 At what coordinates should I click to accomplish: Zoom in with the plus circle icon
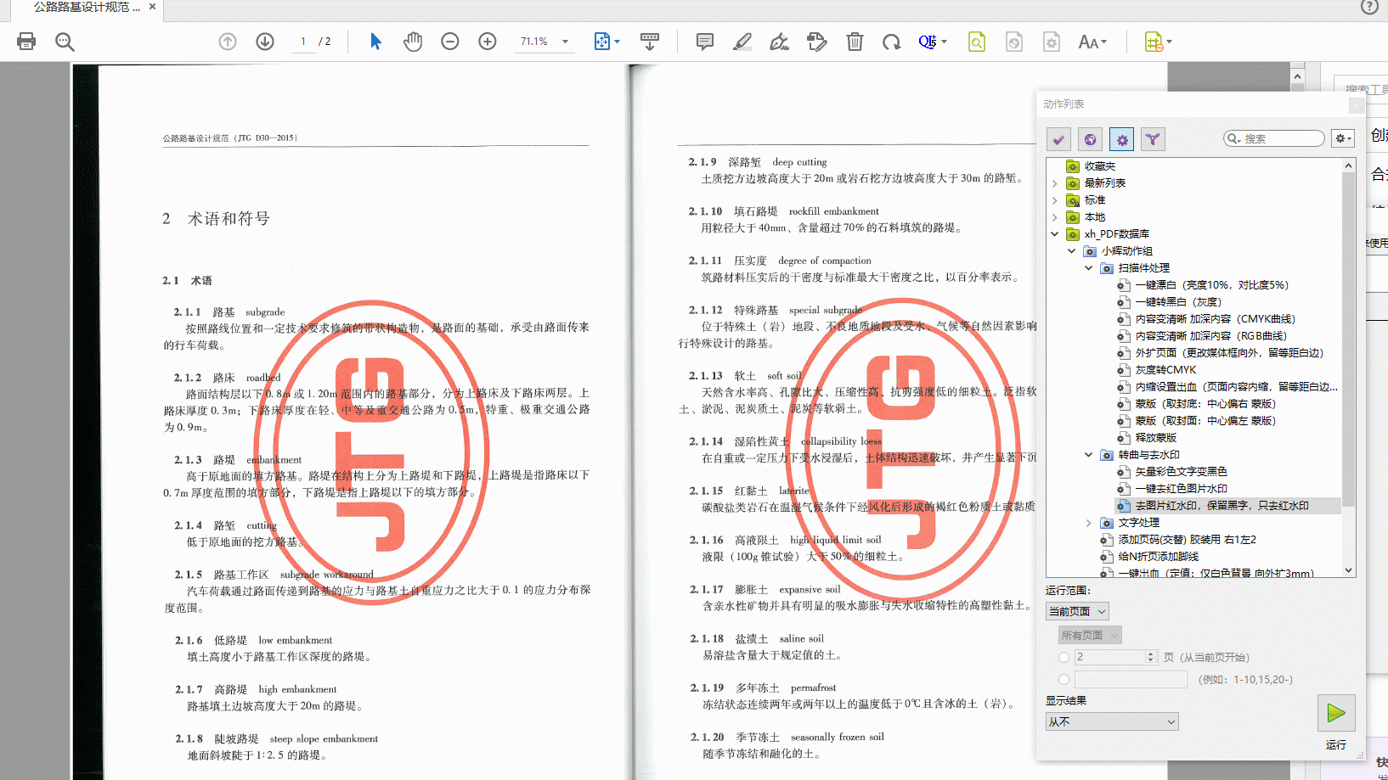coord(488,41)
